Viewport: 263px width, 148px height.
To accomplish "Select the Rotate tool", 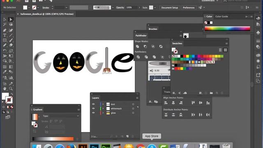I will coord(5,51).
